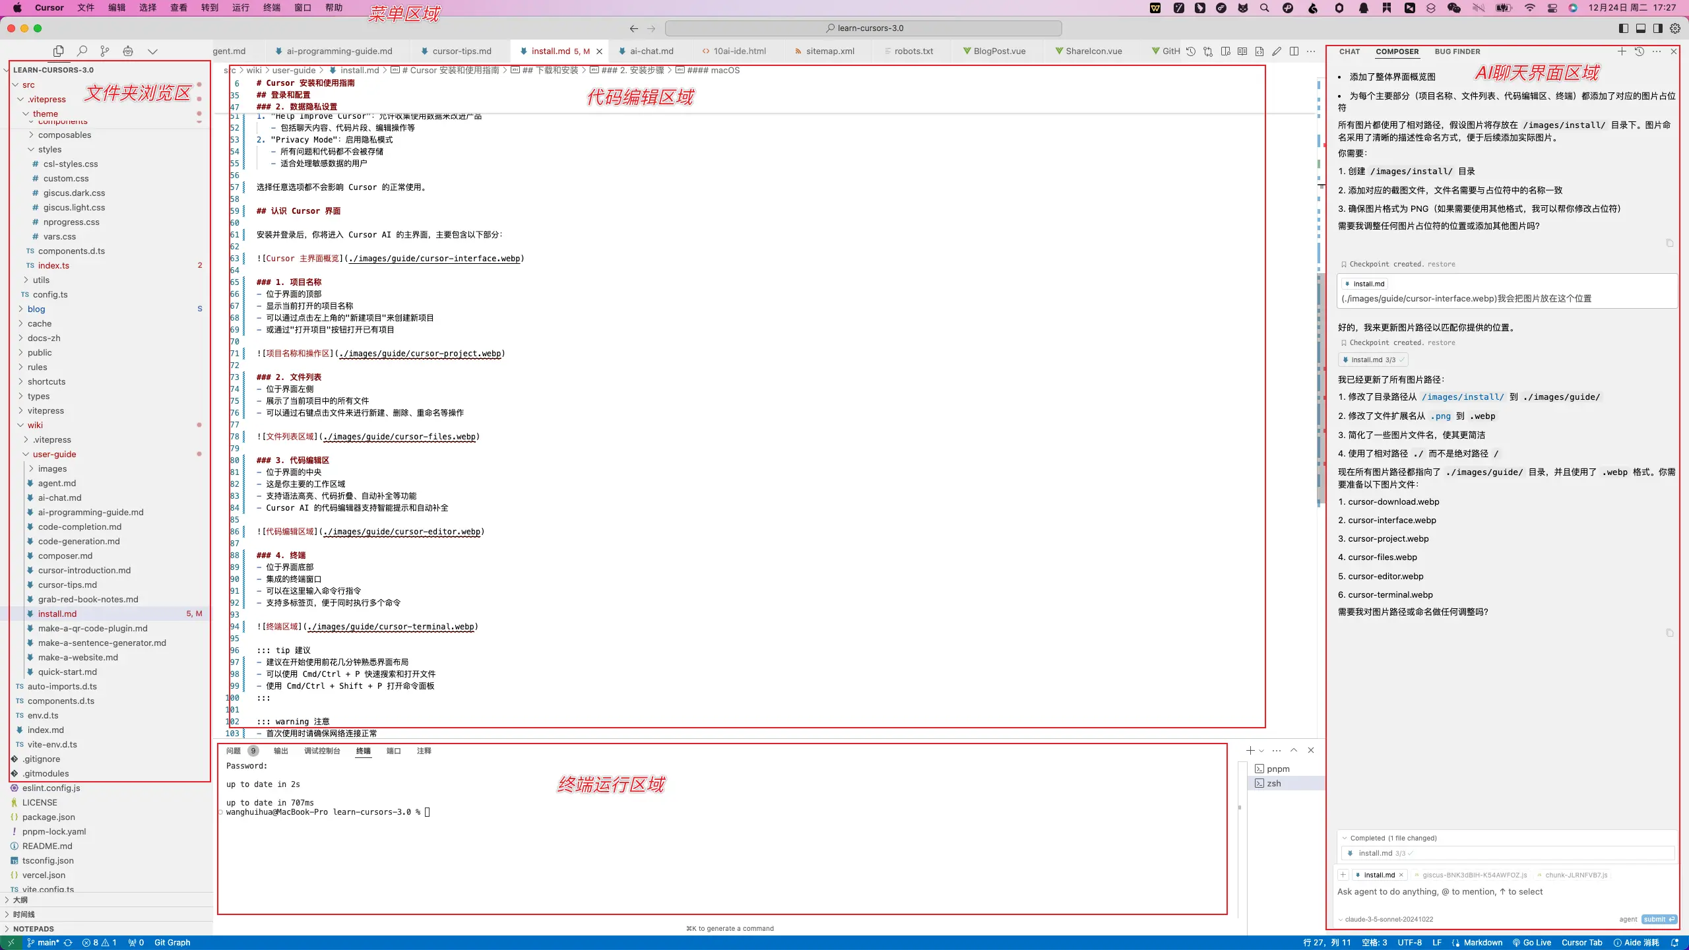Toggle primary sidebar layout button
The image size is (1689, 950).
[1624, 28]
